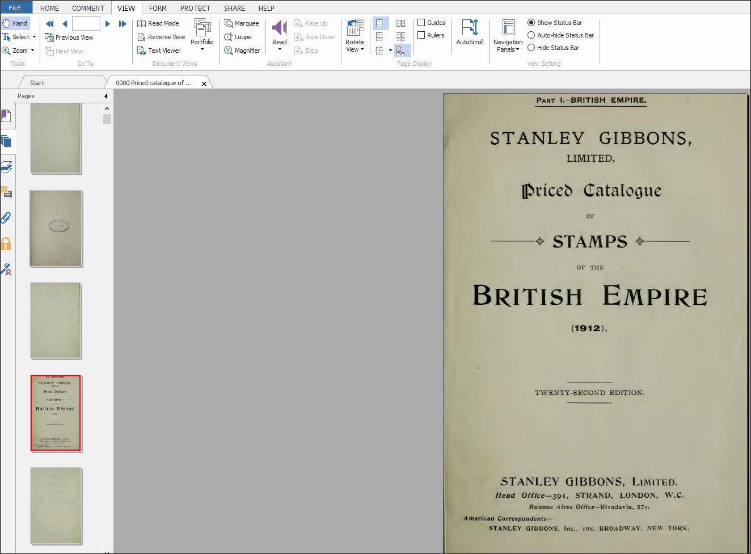Viewport: 751px width, 554px height.
Task: Open the Security side panel
Action: (x=6, y=244)
